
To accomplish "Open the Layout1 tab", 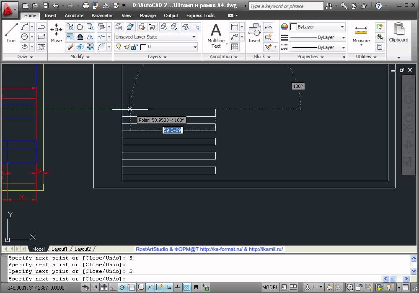I will (59, 249).
